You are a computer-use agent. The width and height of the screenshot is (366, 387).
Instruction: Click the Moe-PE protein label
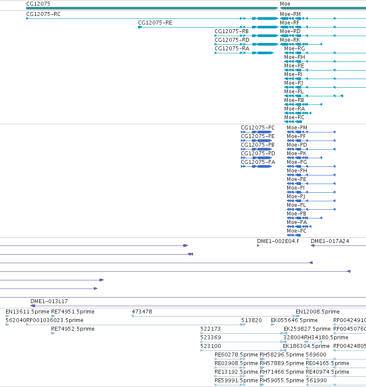(297, 179)
